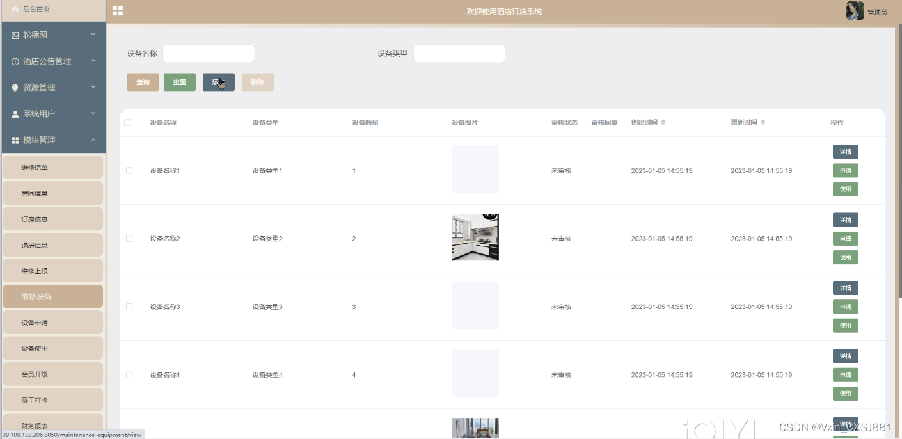This screenshot has height=439, width=902.
Task: Click the administrator avatar picture
Action: coord(855,11)
